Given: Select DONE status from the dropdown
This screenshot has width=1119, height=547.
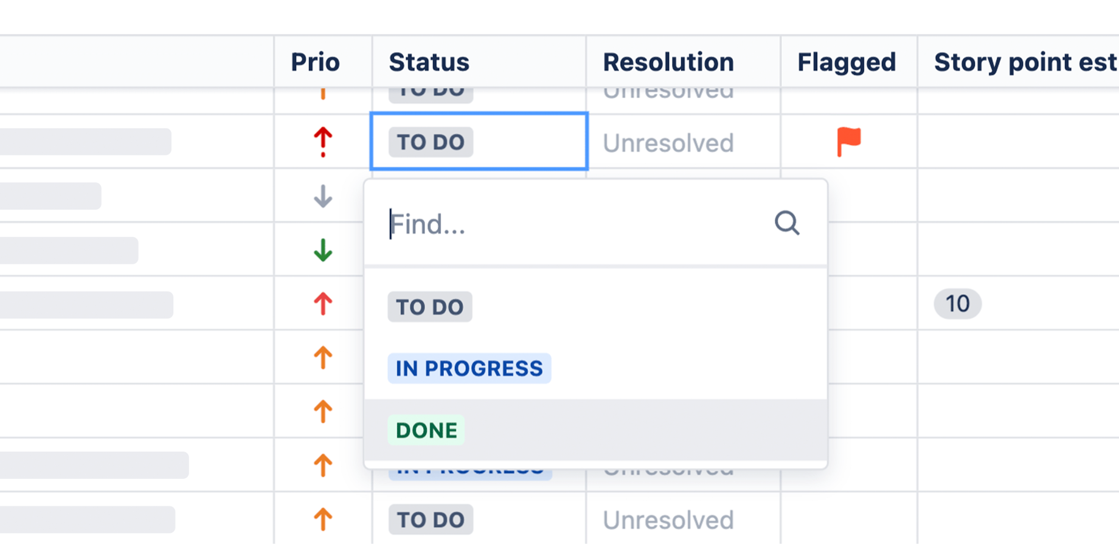Looking at the screenshot, I should [x=426, y=430].
